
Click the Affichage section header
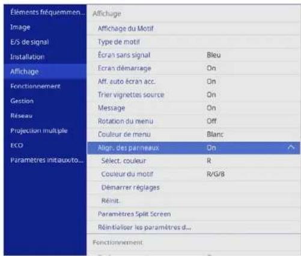click(107, 14)
